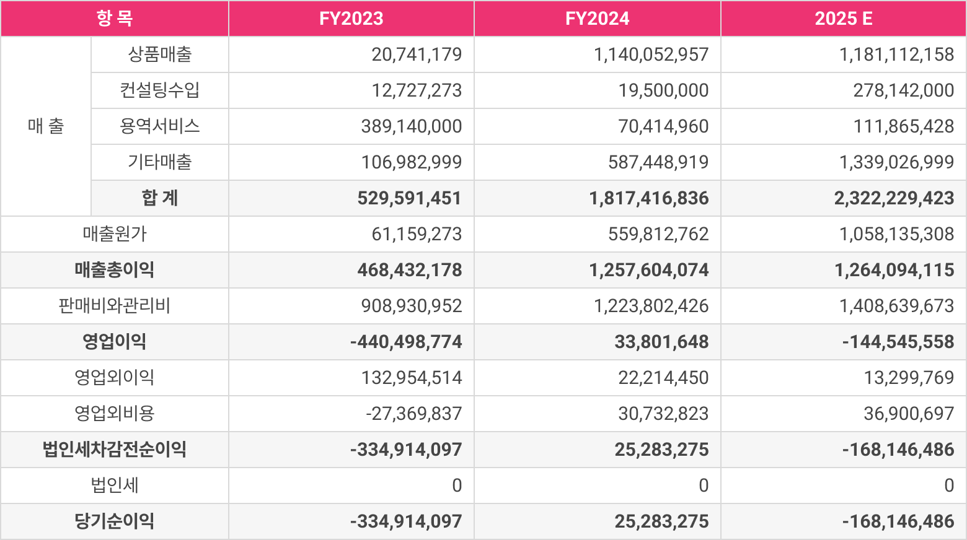
Task: Select the 판매비와관리비 row label
Action: [115, 306]
